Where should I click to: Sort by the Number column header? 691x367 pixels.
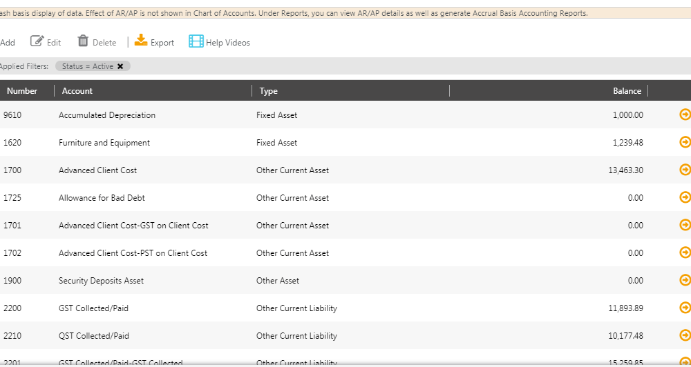pos(21,91)
